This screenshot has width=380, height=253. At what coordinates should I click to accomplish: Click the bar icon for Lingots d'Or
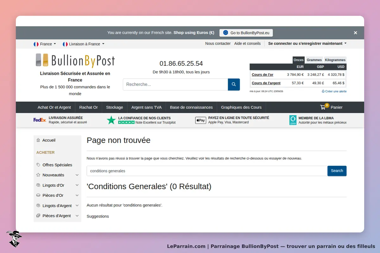pyautogui.click(x=38, y=185)
